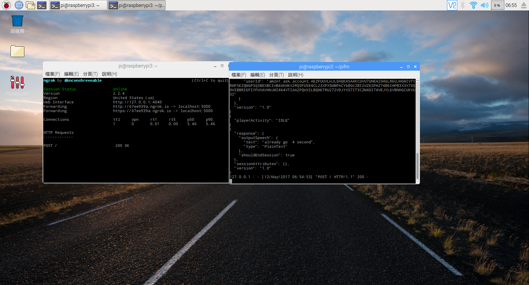The height and width of the screenshot is (285, 529).
Task: Select the alexa-avs-sample-app desktop folder
Action: click(17, 58)
